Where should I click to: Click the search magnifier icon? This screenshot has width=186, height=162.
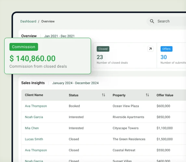pos(152,21)
